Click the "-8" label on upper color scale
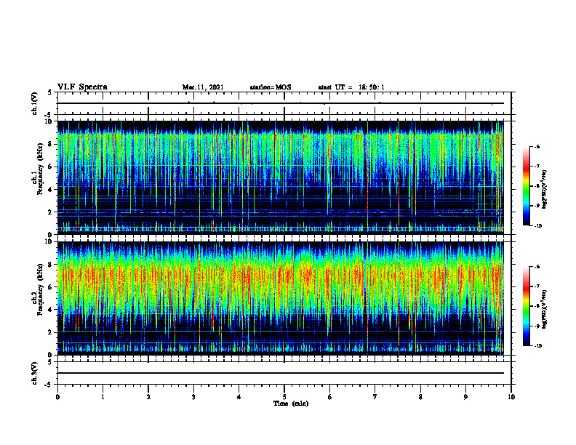576x445 pixels. pyautogui.click(x=537, y=186)
